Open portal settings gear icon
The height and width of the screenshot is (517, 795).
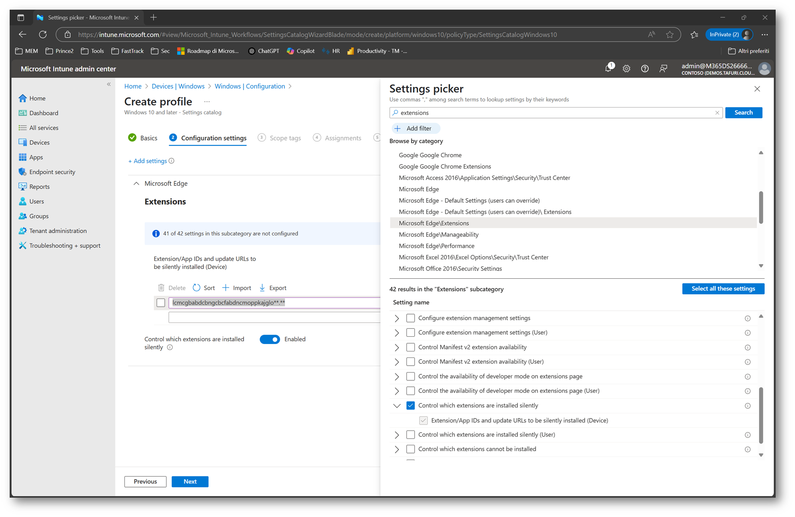click(627, 69)
